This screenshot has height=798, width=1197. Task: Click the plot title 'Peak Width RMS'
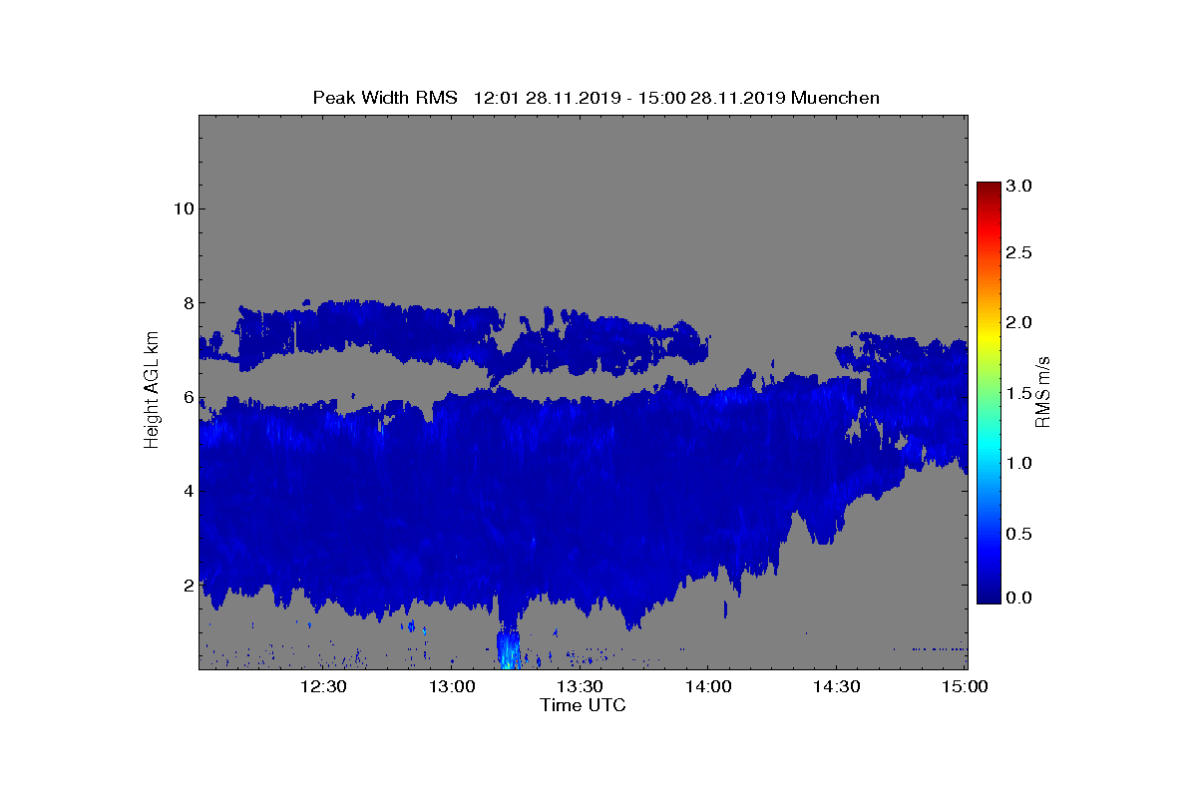(385, 98)
